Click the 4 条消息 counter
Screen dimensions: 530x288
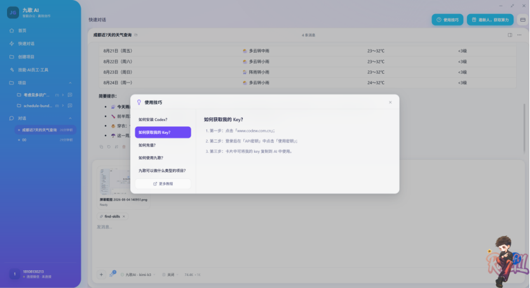[308, 35]
